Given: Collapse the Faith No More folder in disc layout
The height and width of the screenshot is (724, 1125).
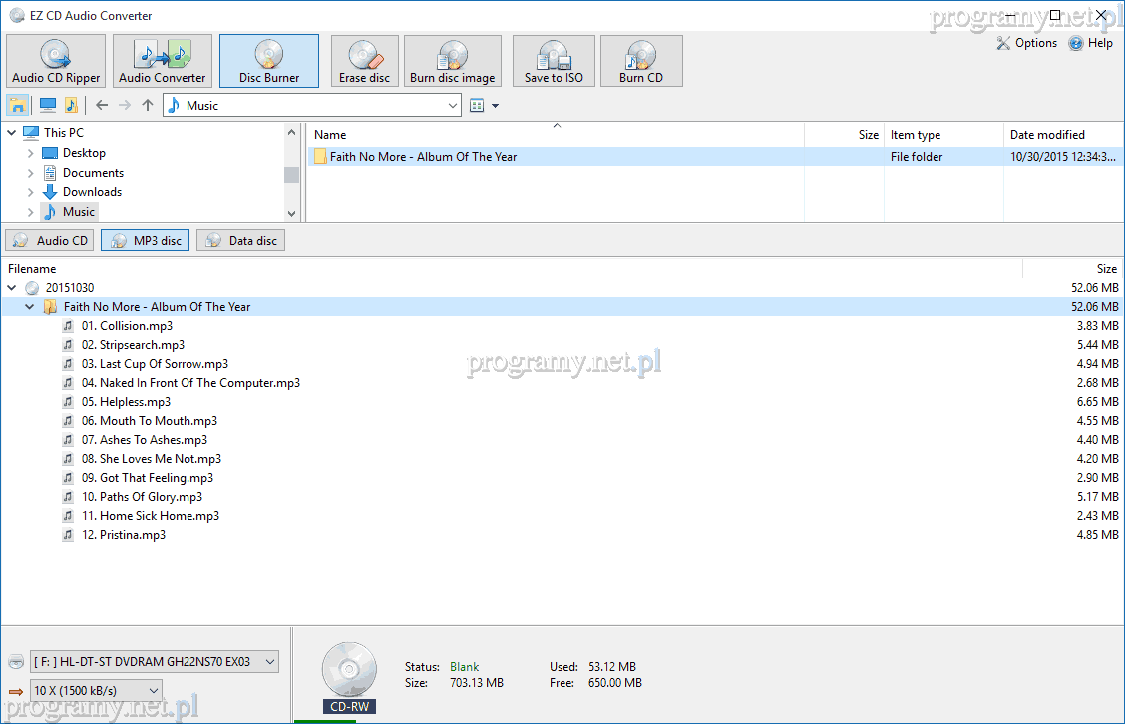Looking at the screenshot, I should 30,307.
